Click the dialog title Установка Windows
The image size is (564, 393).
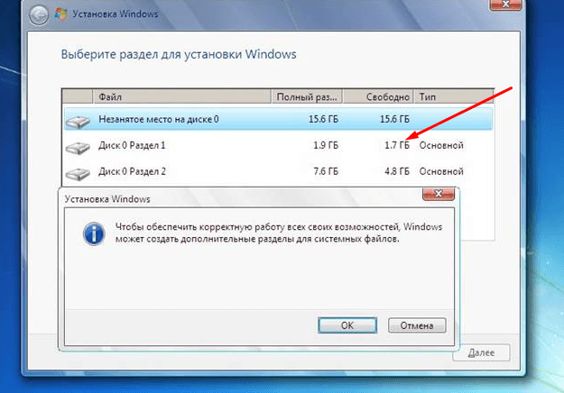click(107, 199)
